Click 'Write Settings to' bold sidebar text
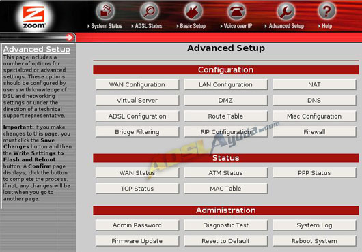Image resolution: width=362 pixels, height=252 pixels. click(x=38, y=153)
